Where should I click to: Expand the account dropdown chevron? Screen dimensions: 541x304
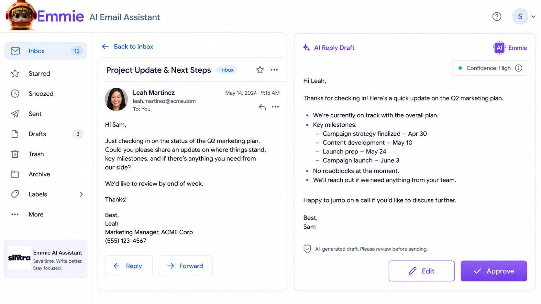click(x=533, y=16)
